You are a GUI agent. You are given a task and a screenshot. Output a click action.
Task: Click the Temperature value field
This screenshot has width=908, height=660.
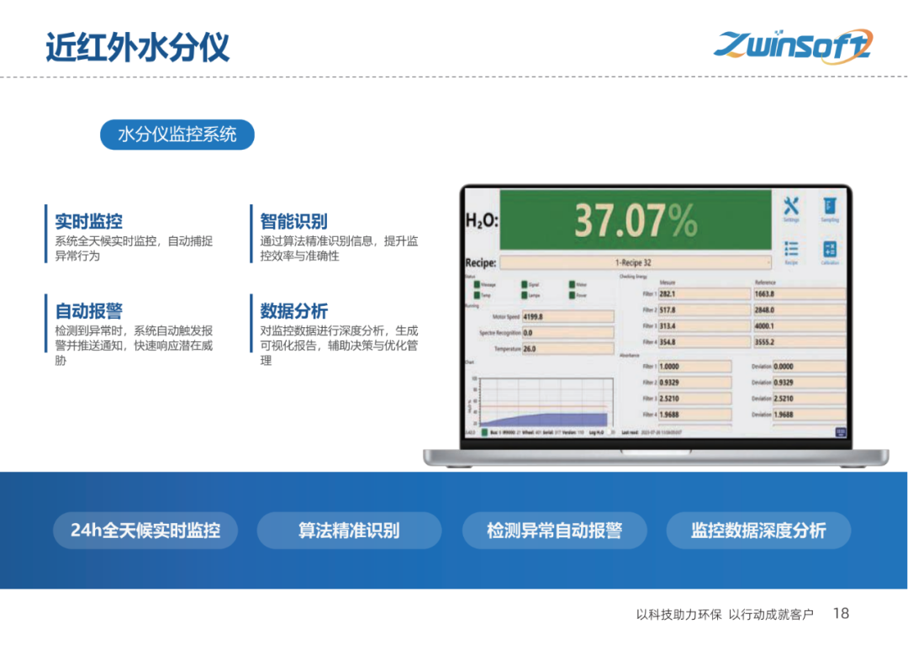pos(567,347)
